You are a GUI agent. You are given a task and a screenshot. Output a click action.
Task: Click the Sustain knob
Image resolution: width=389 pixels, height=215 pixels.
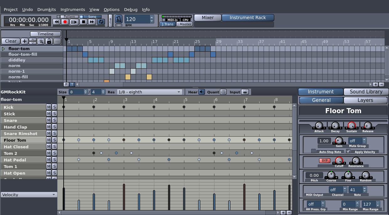[351, 125]
